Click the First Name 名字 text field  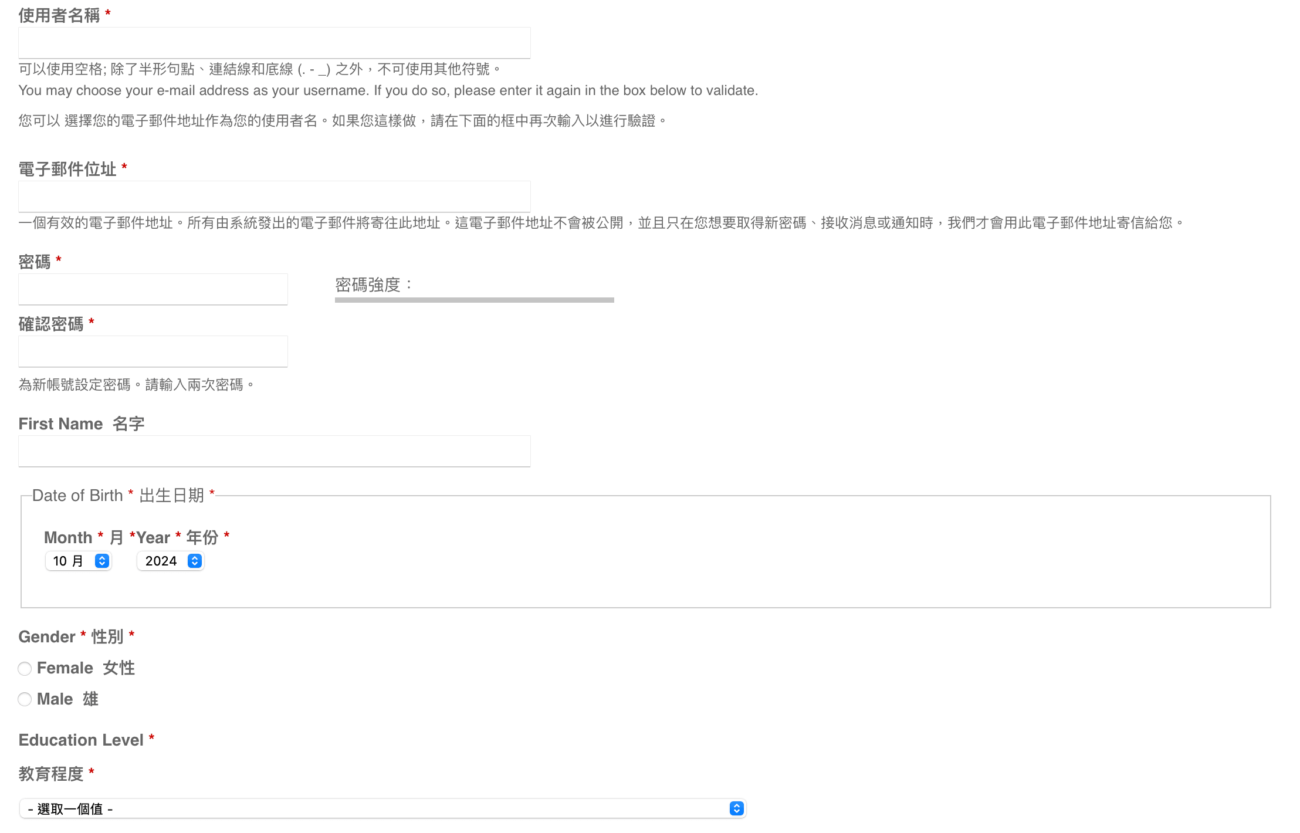click(x=274, y=451)
